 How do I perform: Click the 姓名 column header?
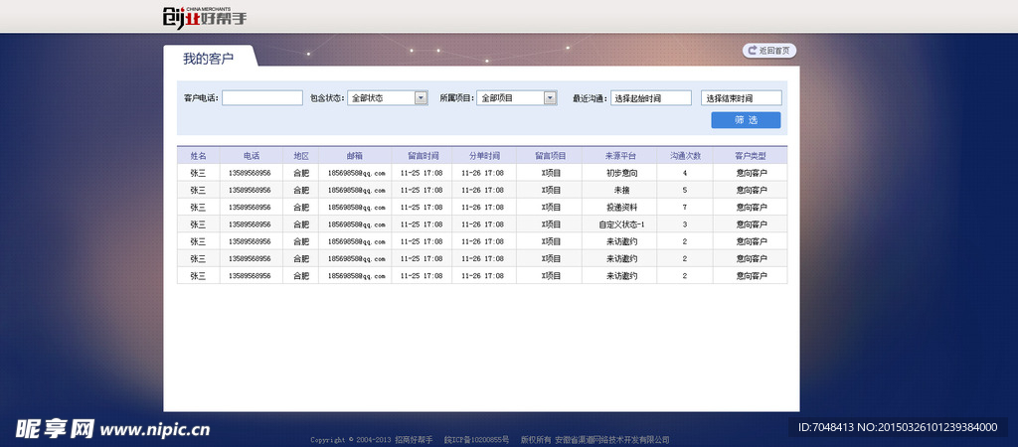198,156
